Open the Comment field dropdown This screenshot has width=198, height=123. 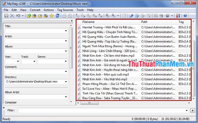click(x=66, y=72)
